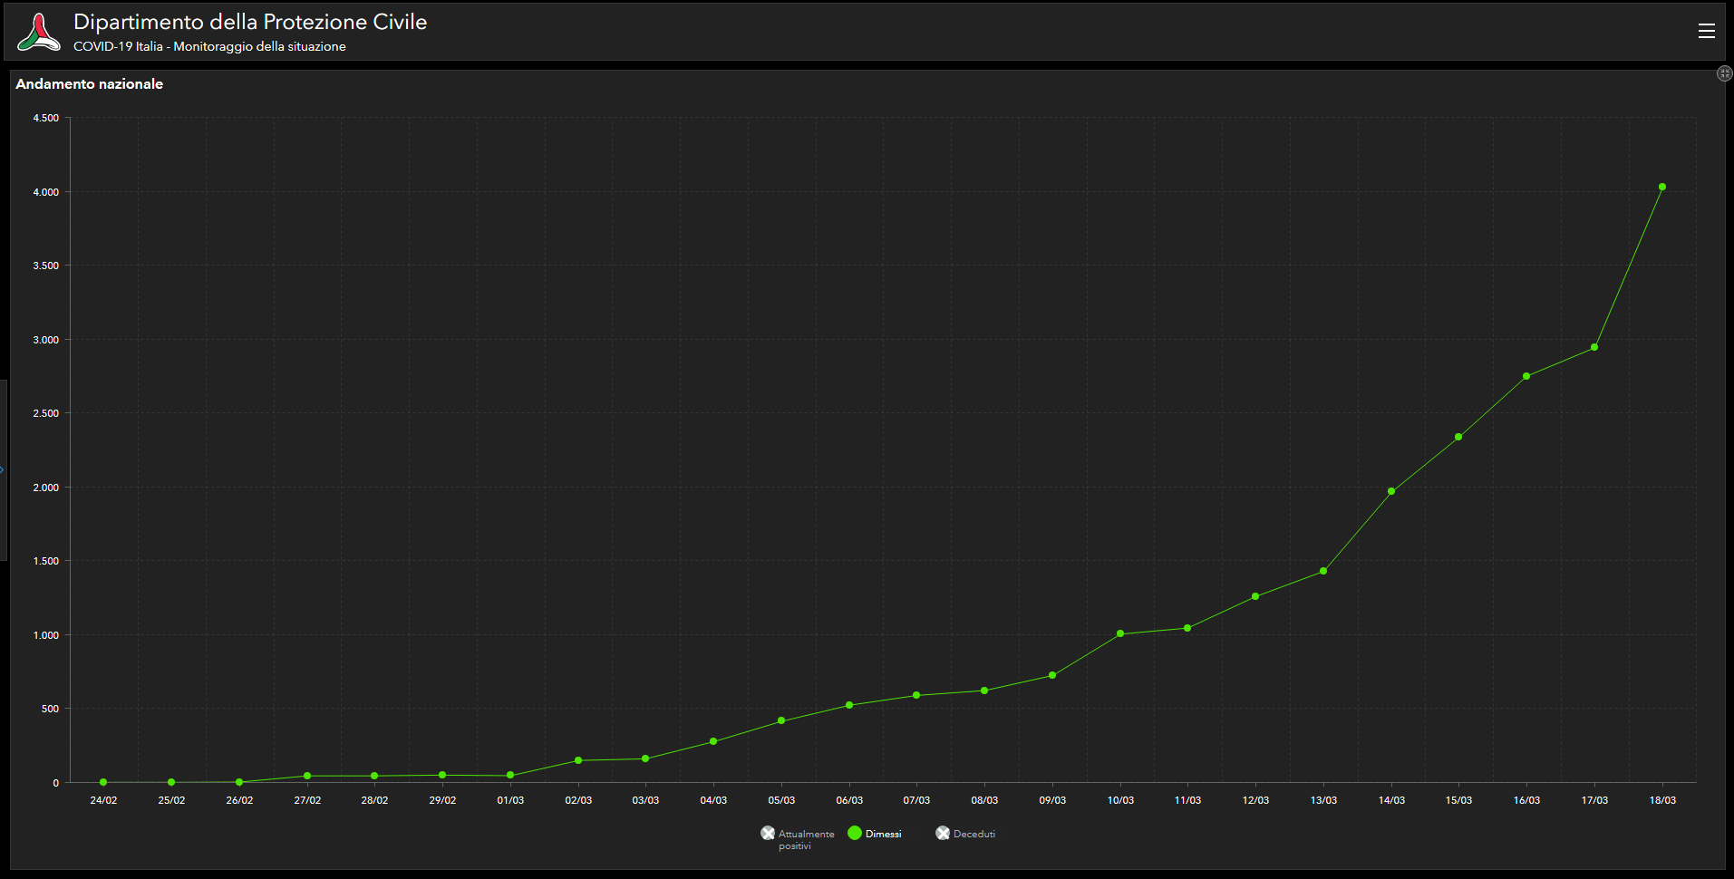Select the 05/03 data point on the chart

tap(781, 720)
